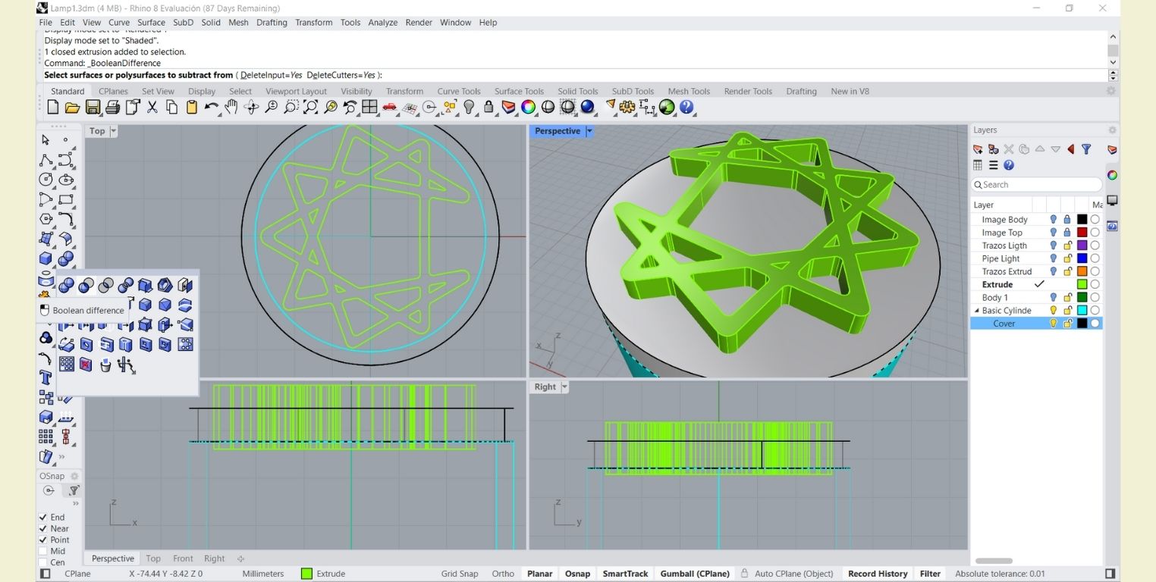Screen dimensions: 1156x582
Task: Toggle visibility bulb of Image Body layer
Action: (1053, 220)
